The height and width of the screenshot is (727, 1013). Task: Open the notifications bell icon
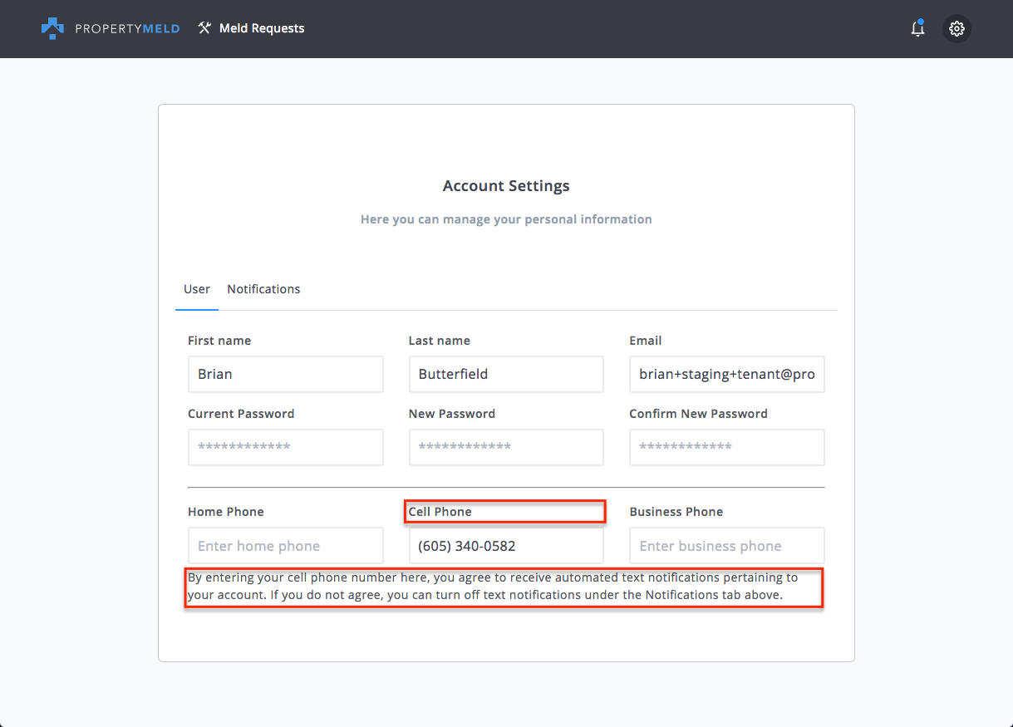pyautogui.click(x=917, y=29)
